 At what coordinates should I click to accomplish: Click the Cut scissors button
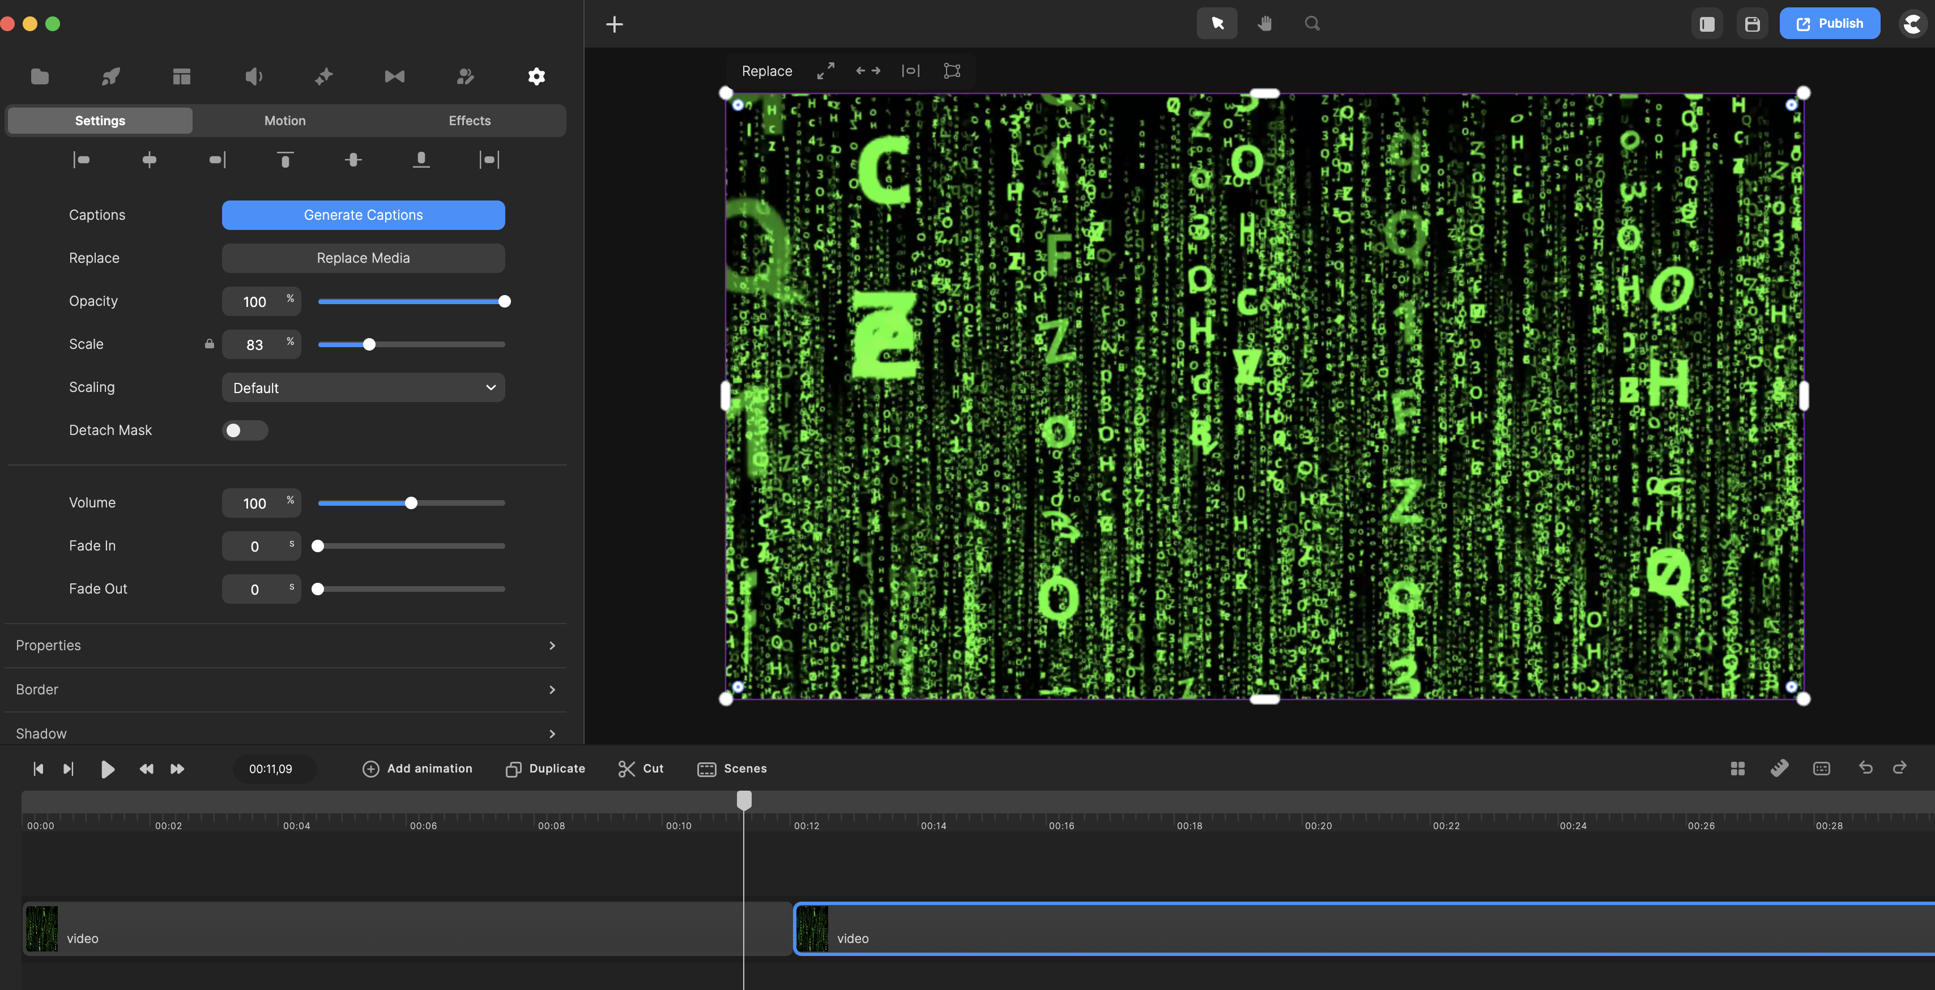641,769
